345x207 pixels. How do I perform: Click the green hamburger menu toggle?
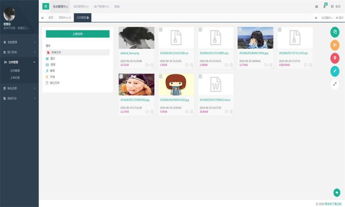(x=46, y=7)
